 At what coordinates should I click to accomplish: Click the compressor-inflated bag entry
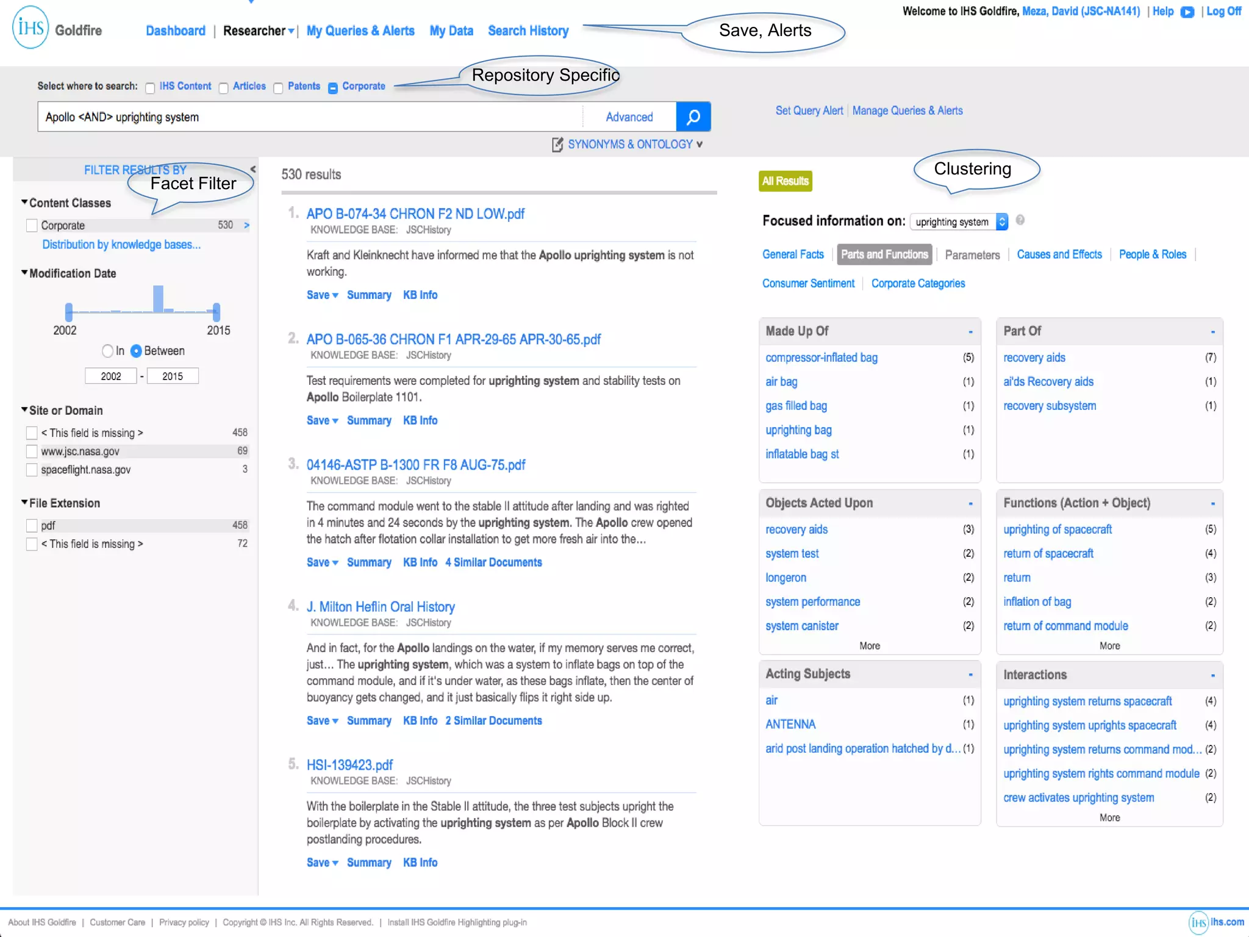pos(821,357)
